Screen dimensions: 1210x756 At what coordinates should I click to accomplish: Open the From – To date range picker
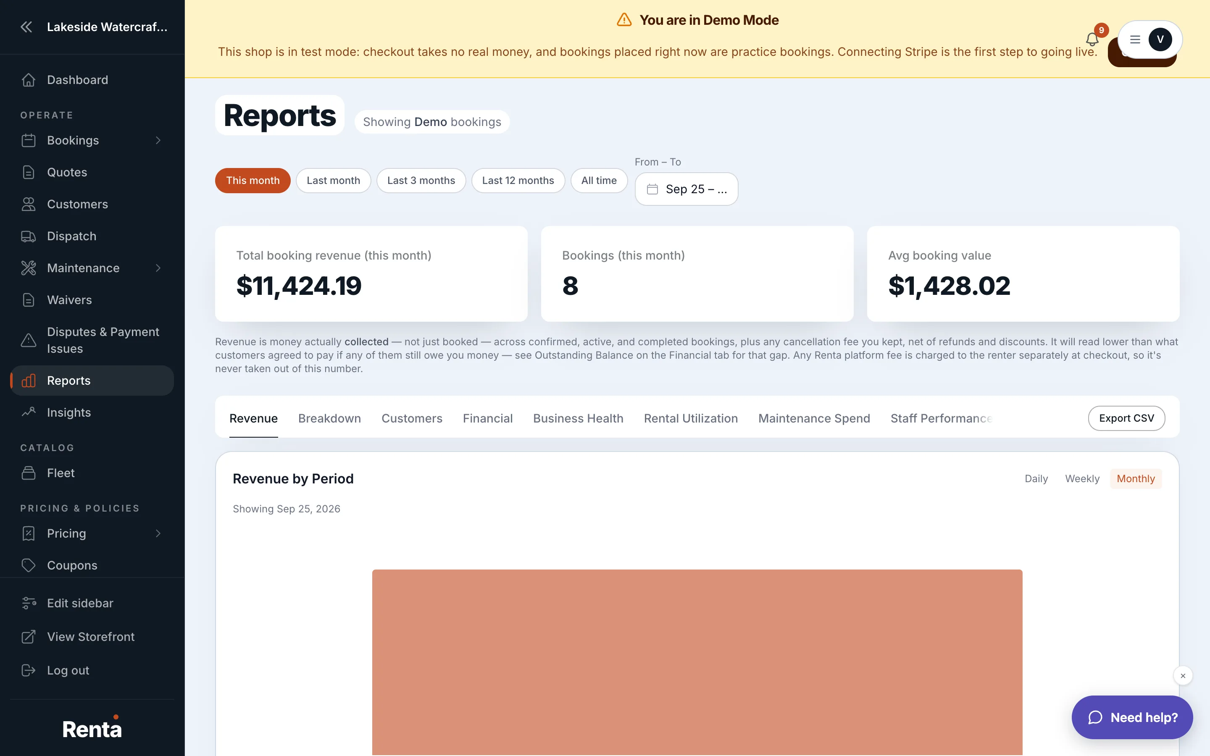pyautogui.click(x=686, y=189)
